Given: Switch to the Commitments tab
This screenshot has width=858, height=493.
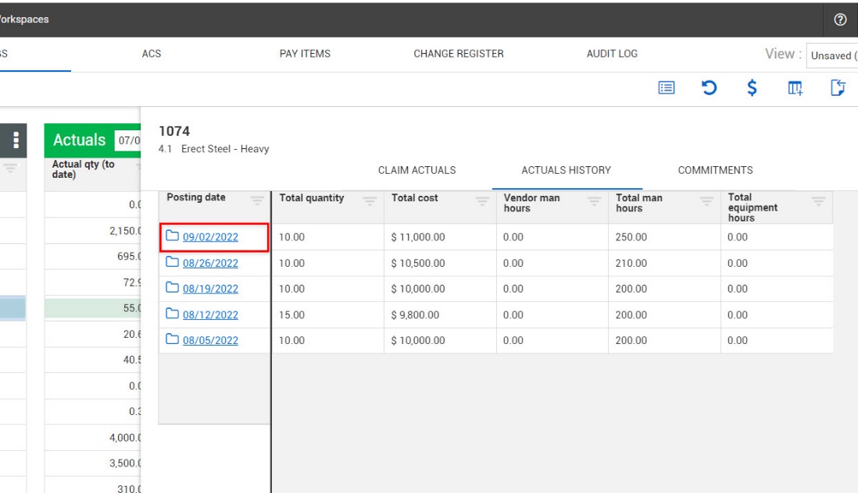Looking at the screenshot, I should [x=715, y=170].
